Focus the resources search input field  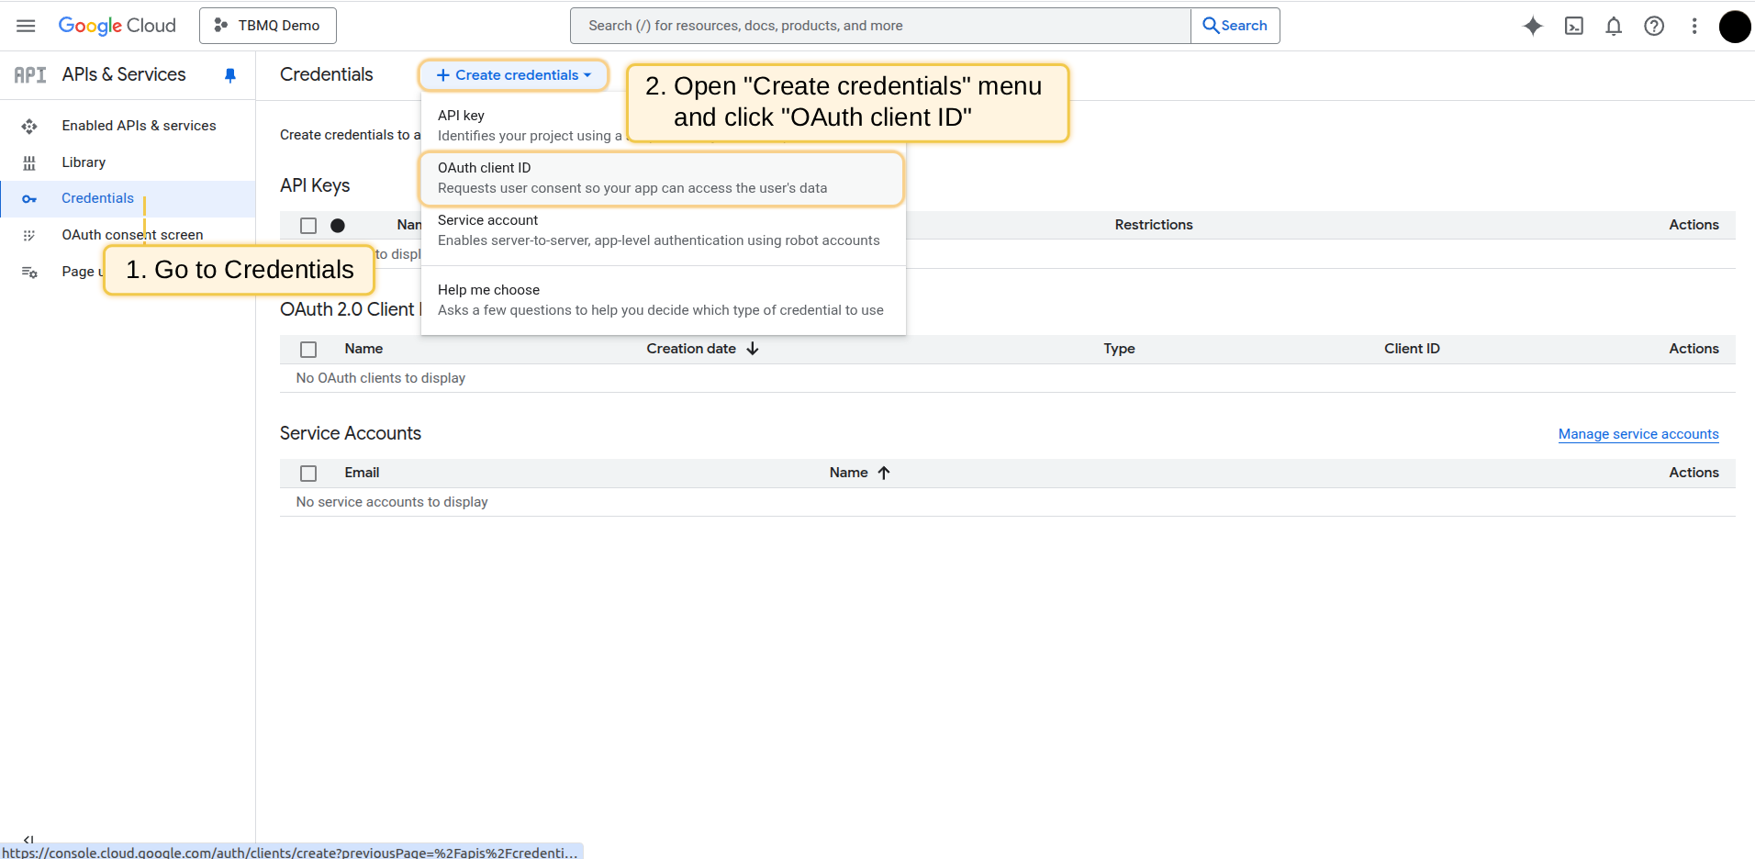tap(879, 26)
